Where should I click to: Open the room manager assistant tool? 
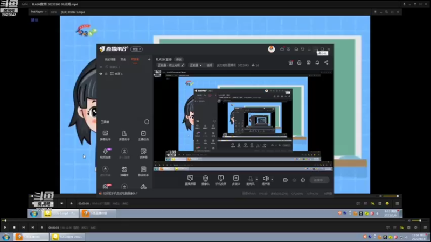[x=124, y=136]
